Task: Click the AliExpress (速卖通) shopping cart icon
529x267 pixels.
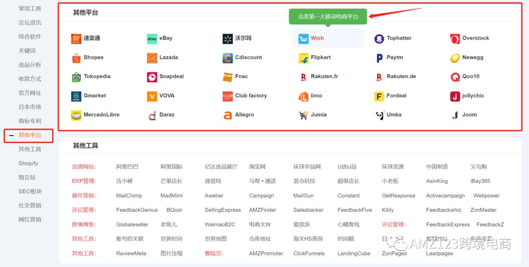Action: pos(76,39)
